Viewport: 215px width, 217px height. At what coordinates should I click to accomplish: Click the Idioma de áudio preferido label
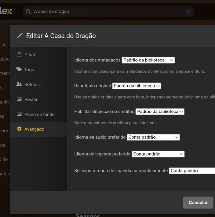pyautogui.click(x=100, y=137)
